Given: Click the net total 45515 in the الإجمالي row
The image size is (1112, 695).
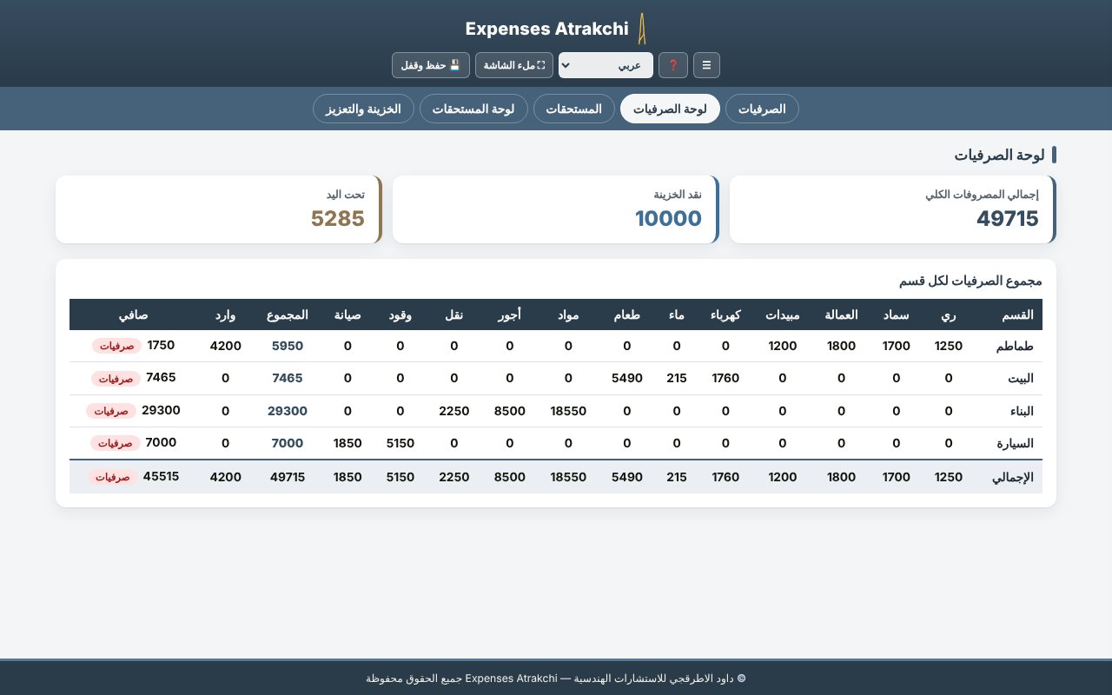Looking at the screenshot, I should point(161,476).
